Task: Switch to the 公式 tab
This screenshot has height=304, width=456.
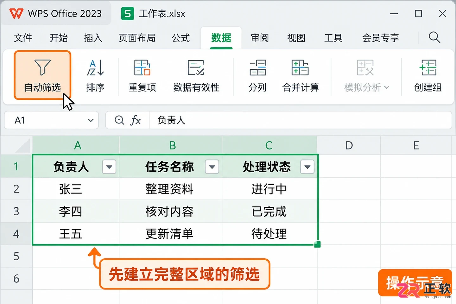Action: coord(180,38)
